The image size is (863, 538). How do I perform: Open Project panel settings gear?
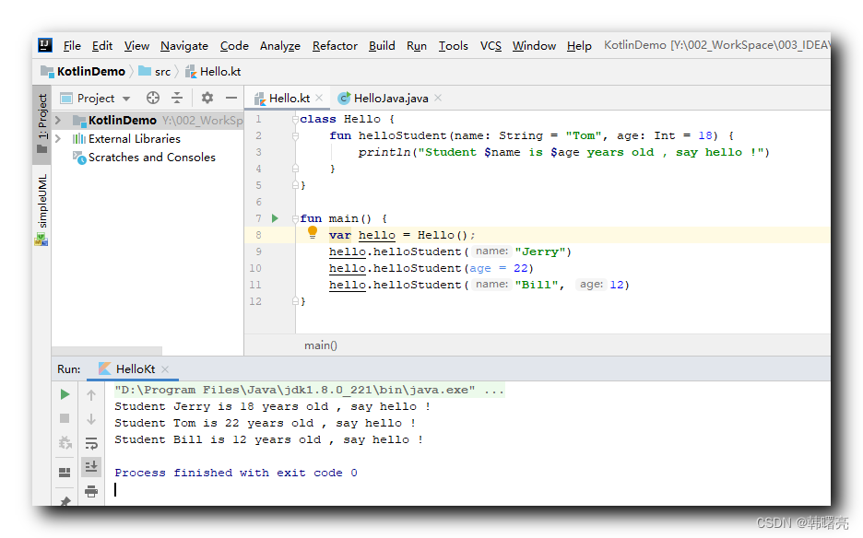click(x=207, y=98)
